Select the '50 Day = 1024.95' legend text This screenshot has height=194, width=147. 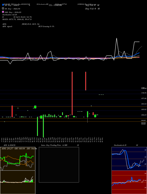pos(12,9)
